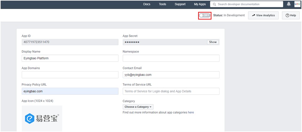This screenshot has width=302, height=132.
Task: Click the empty Namespace field
Action: [x=171, y=58]
